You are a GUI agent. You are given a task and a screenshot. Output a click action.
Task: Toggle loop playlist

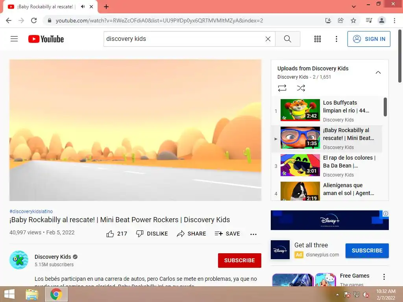click(282, 88)
